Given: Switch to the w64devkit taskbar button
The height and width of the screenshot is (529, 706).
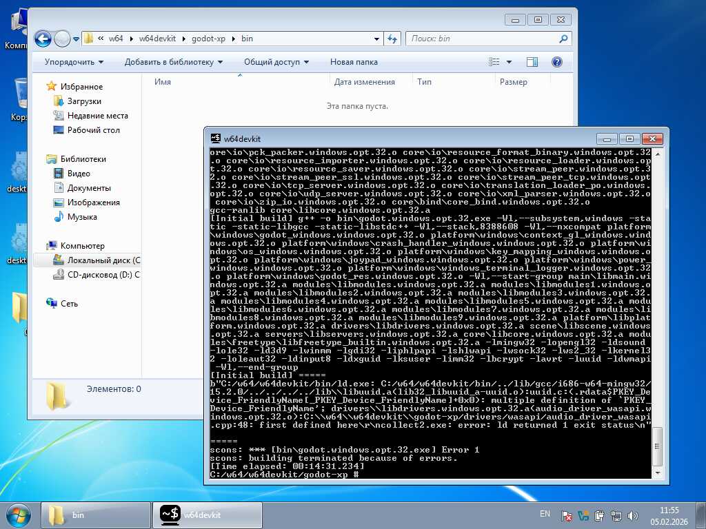Looking at the screenshot, I should [x=207, y=515].
